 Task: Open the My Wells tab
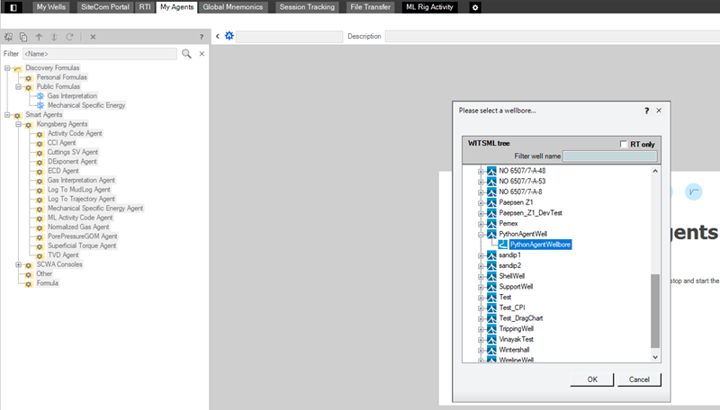click(51, 7)
